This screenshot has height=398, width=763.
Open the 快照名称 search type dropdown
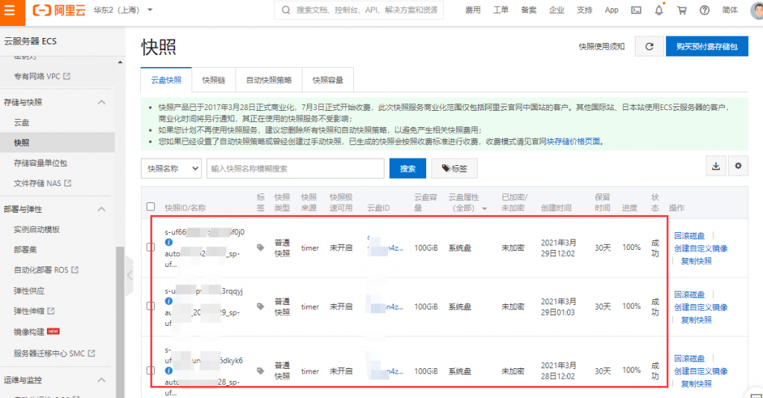[171, 169]
